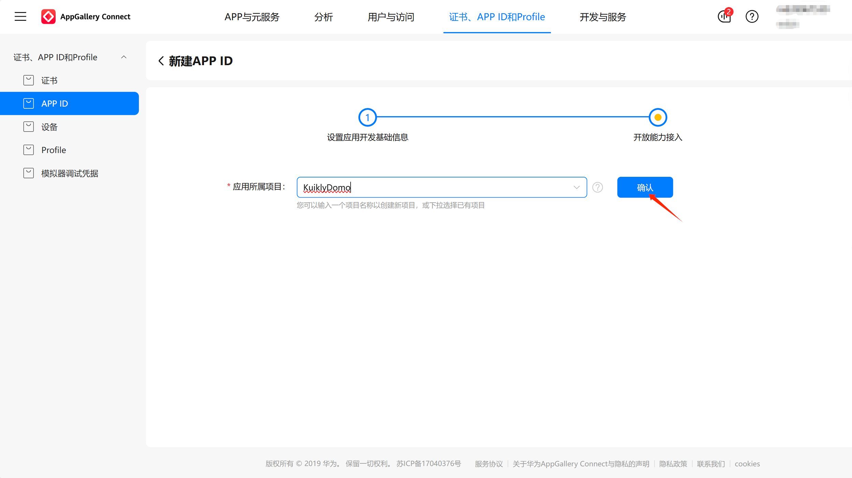Open the notifications icon with badge
Image resolution: width=852 pixels, height=478 pixels.
pos(724,16)
